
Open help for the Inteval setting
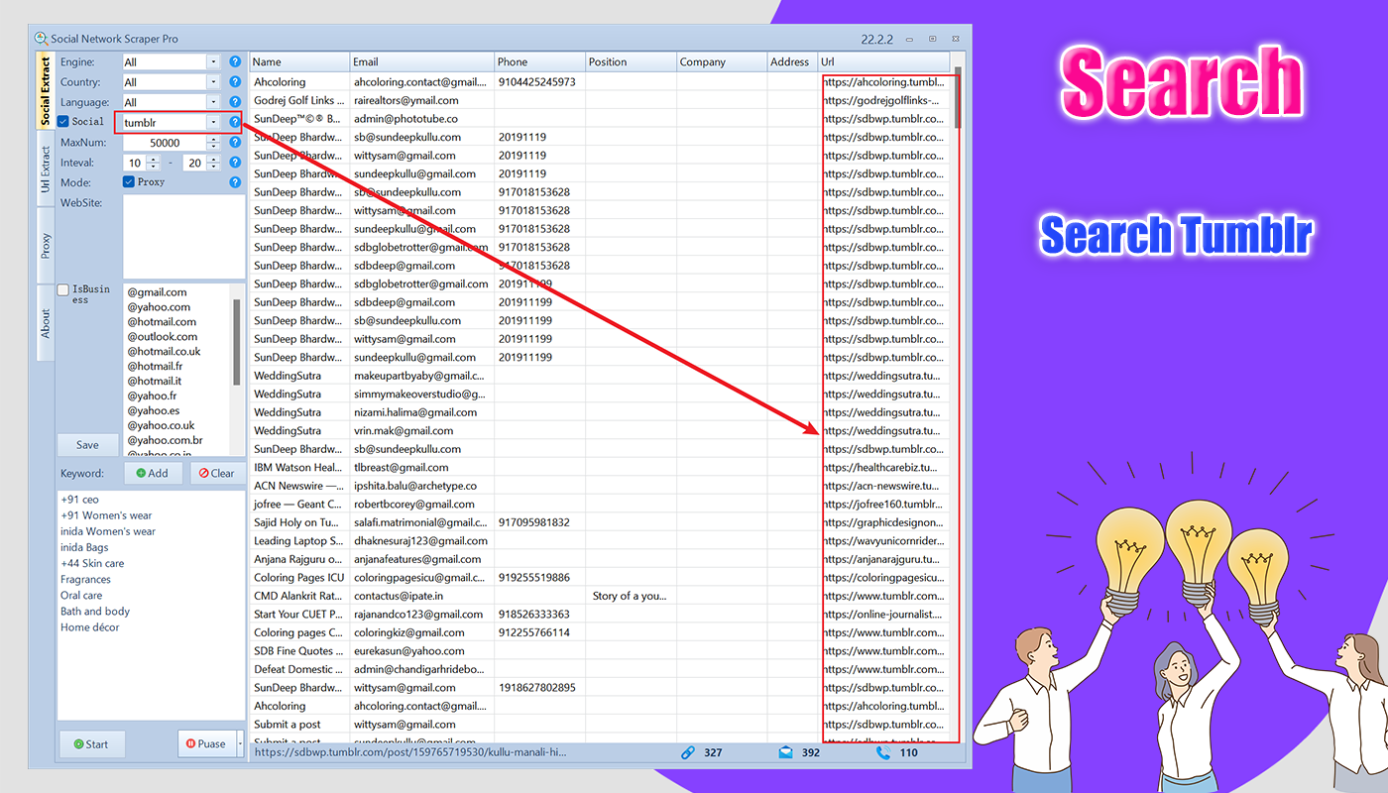click(x=235, y=163)
